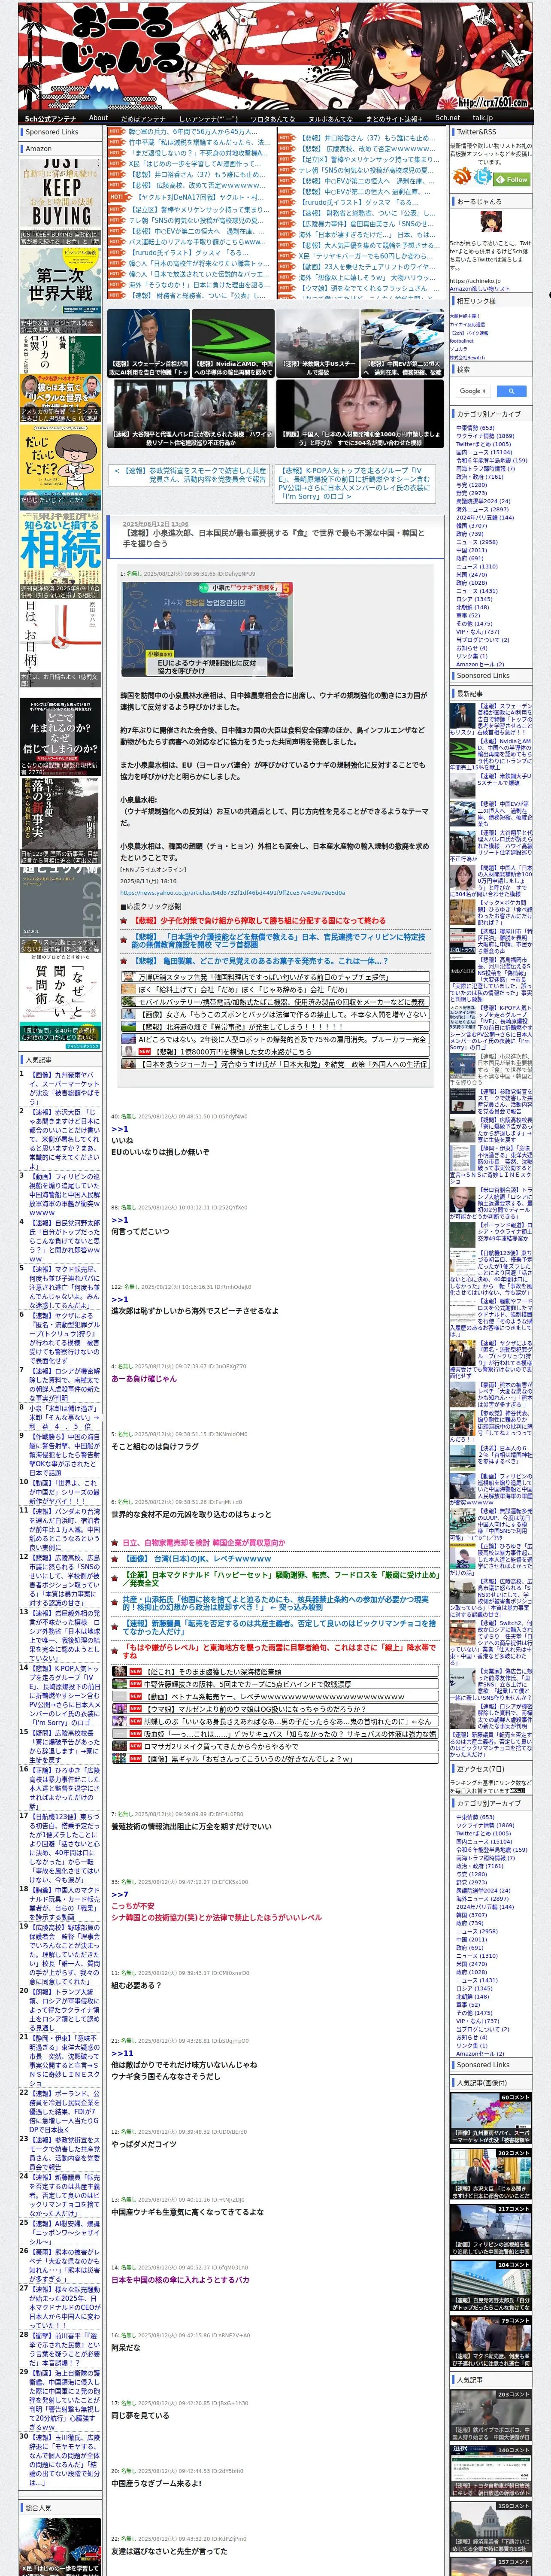Viewport: 551px width, 2576px height.
Task: Open the 中国EVが第二の恒大 thumbnail
Action: tap(402, 343)
